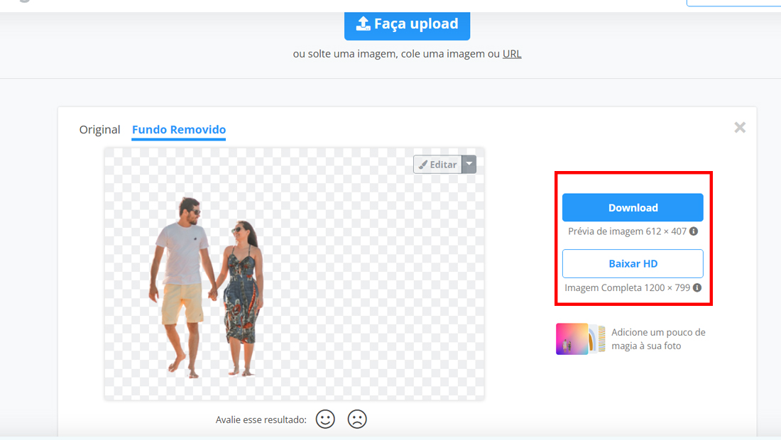Open the magic photo gradient thumbnail

[572, 339]
